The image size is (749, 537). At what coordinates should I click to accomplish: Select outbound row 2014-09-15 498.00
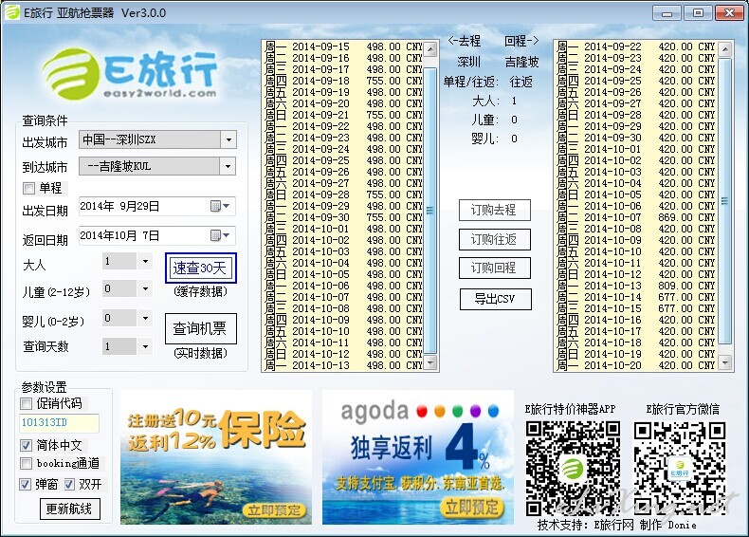tap(344, 46)
